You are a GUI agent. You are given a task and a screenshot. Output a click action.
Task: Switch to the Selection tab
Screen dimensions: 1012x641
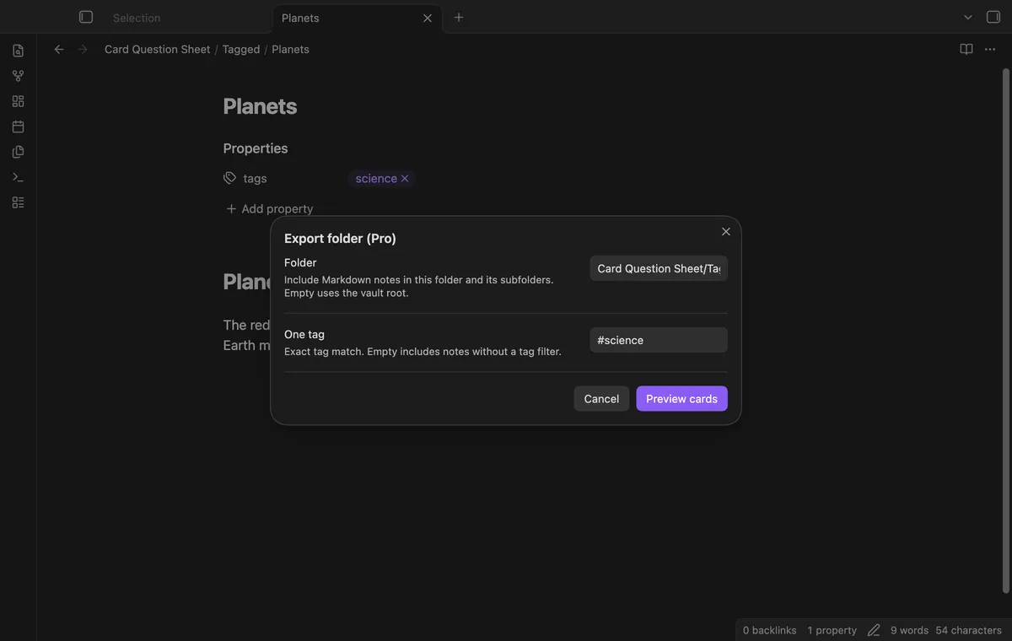click(x=137, y=18)
